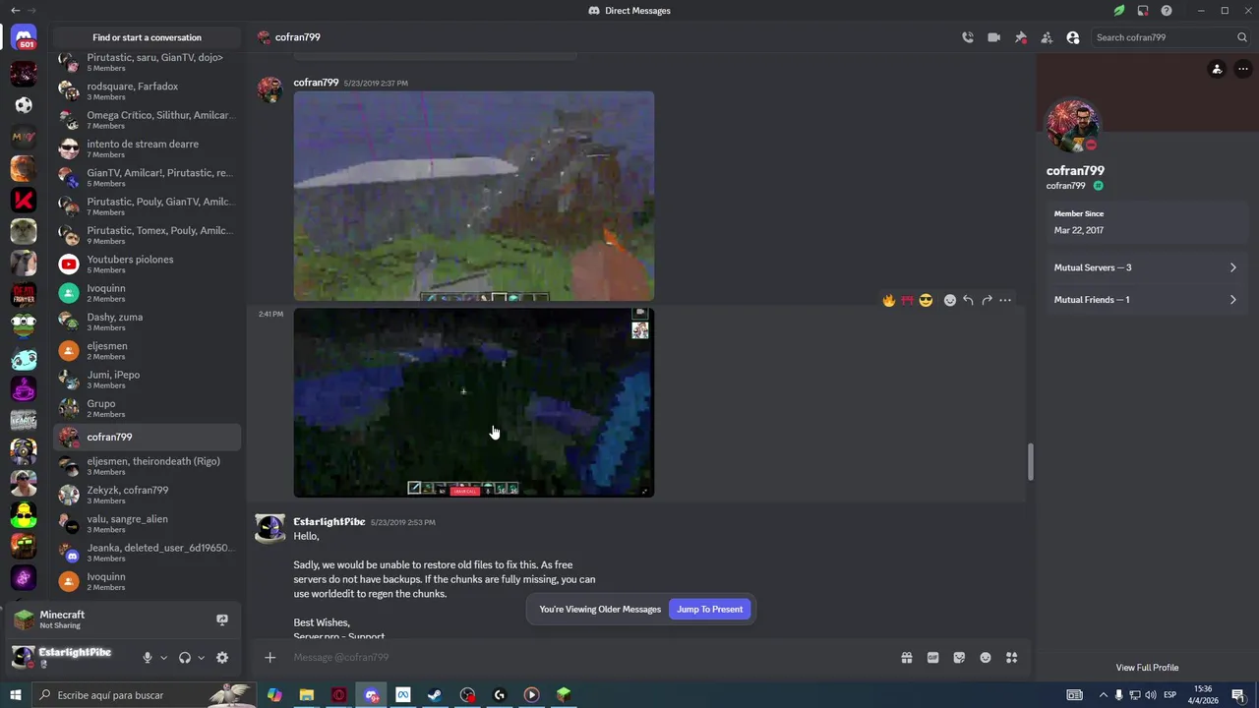This screenshot has width=1259, height=708.
Task: Click the Search cofran799 field
Action: 1170,37
